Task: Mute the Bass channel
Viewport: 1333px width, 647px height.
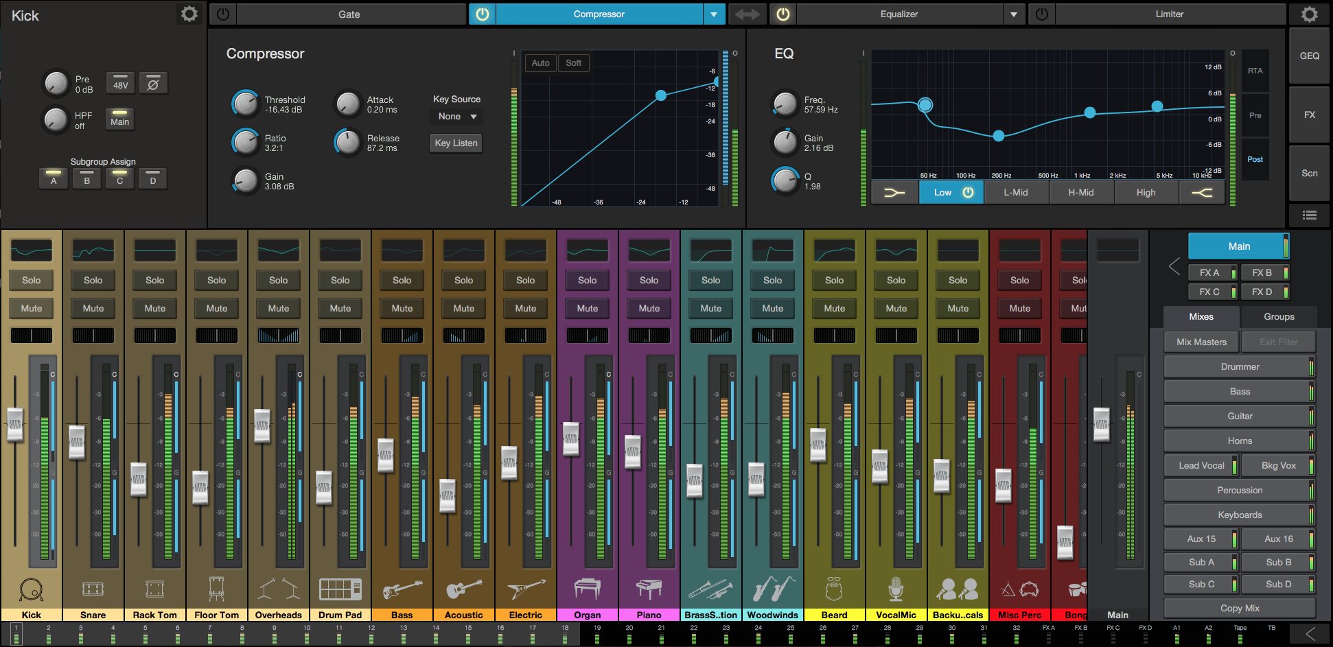Action: (x=402, y=309)
